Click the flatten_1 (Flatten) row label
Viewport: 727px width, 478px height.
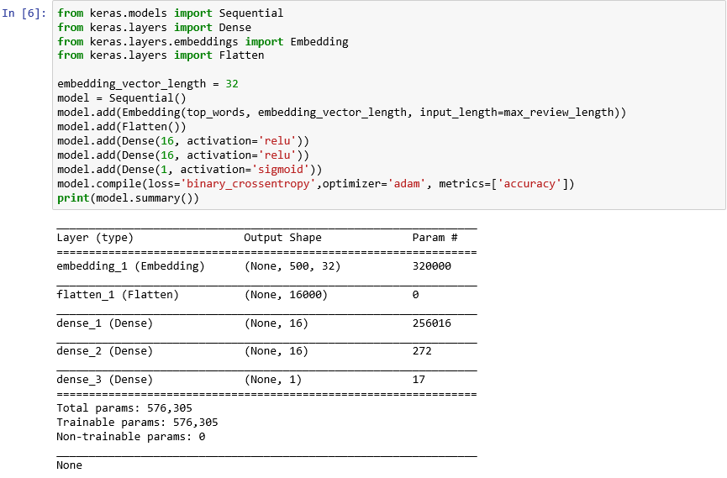(118, 295)
